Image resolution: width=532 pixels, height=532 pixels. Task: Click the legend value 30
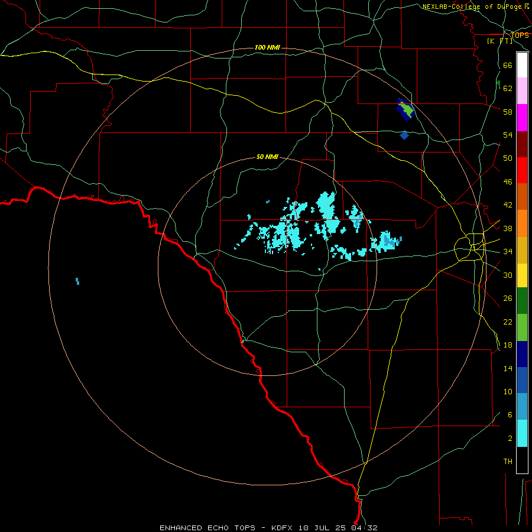(508, 275)
